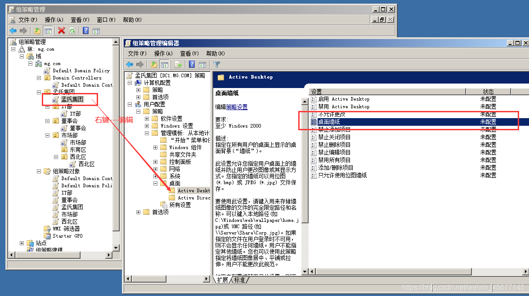Click horizontal scroll thumb under 组策略管理 tree
Viewport: 529px width, 296px height.
pos(48,255)
